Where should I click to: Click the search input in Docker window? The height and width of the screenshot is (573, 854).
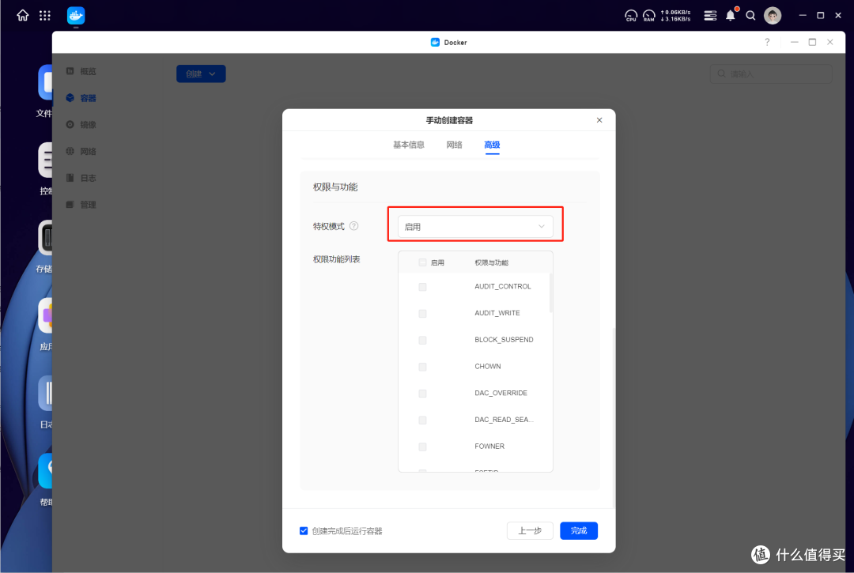coord(771,74)
